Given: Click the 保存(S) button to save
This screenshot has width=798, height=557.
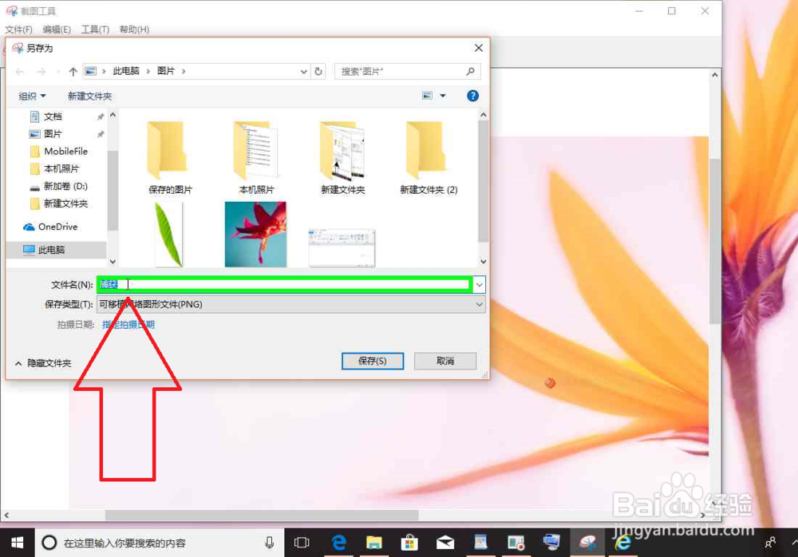Looking at the screenshot, I should [372, 361].
